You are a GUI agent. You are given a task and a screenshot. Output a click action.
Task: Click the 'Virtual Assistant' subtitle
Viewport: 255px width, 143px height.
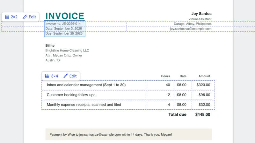coord(200,19)
